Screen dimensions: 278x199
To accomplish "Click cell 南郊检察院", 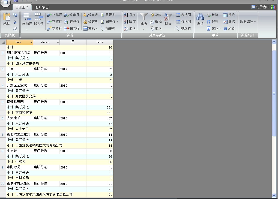I will [x=19, y=102].
